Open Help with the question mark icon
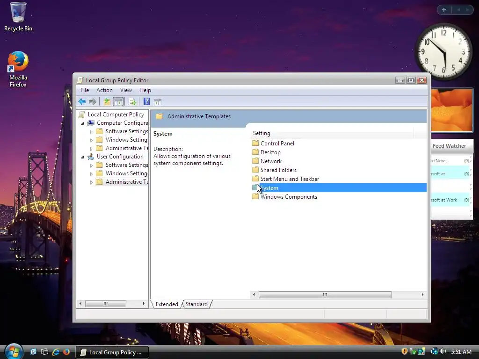This screenshot has width=479, height=359. [x=146, y=101]
